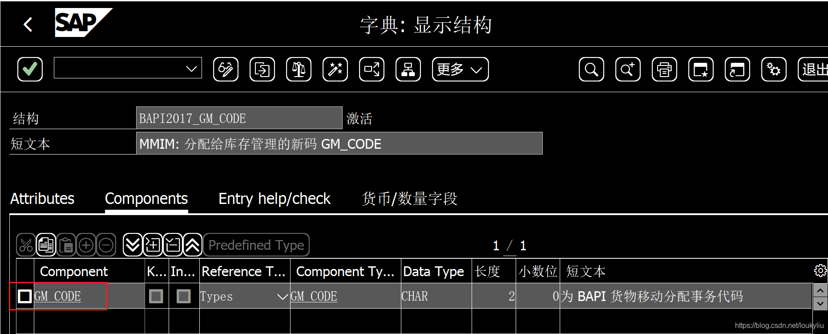The height and width of the screenshot is (334, 828).
Task: Click the Expand All double-chevron-down icon
Action: [x=133, y=245]
